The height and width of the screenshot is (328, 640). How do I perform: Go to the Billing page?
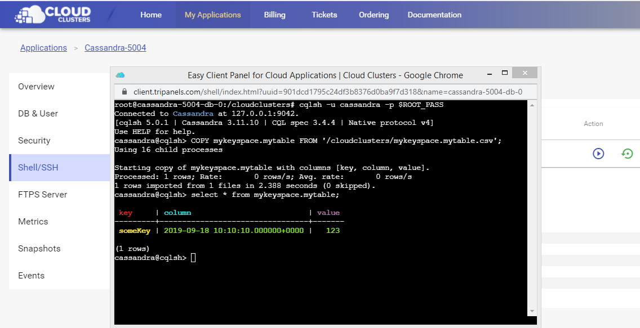275,15
